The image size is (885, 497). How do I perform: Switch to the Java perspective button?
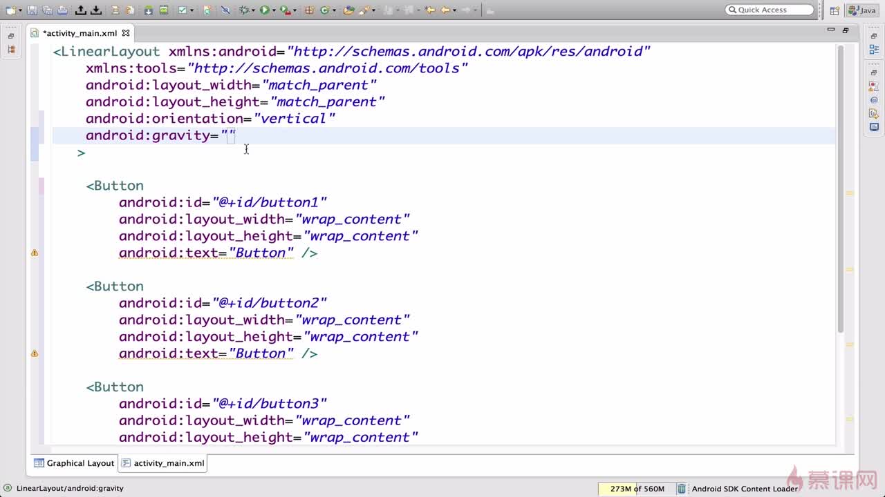click(x=862, y=10)
